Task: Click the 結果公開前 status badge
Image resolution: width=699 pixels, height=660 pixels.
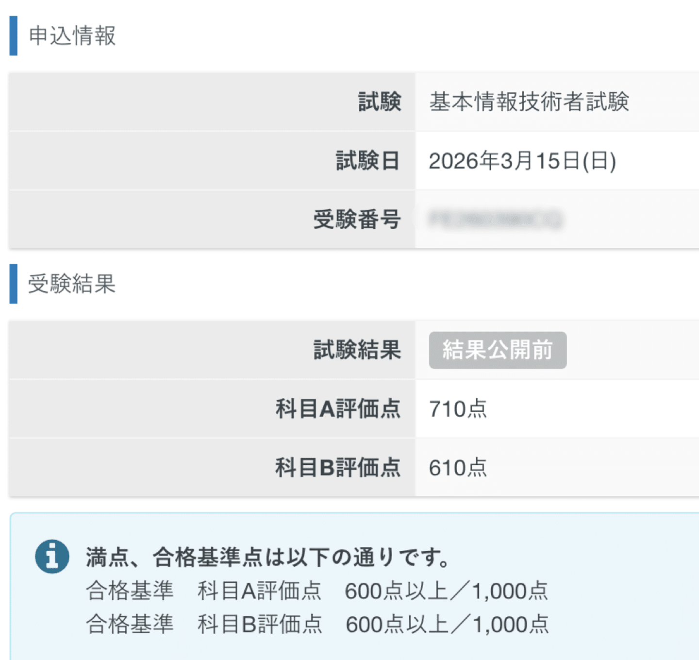Action: tap(498, 350)
